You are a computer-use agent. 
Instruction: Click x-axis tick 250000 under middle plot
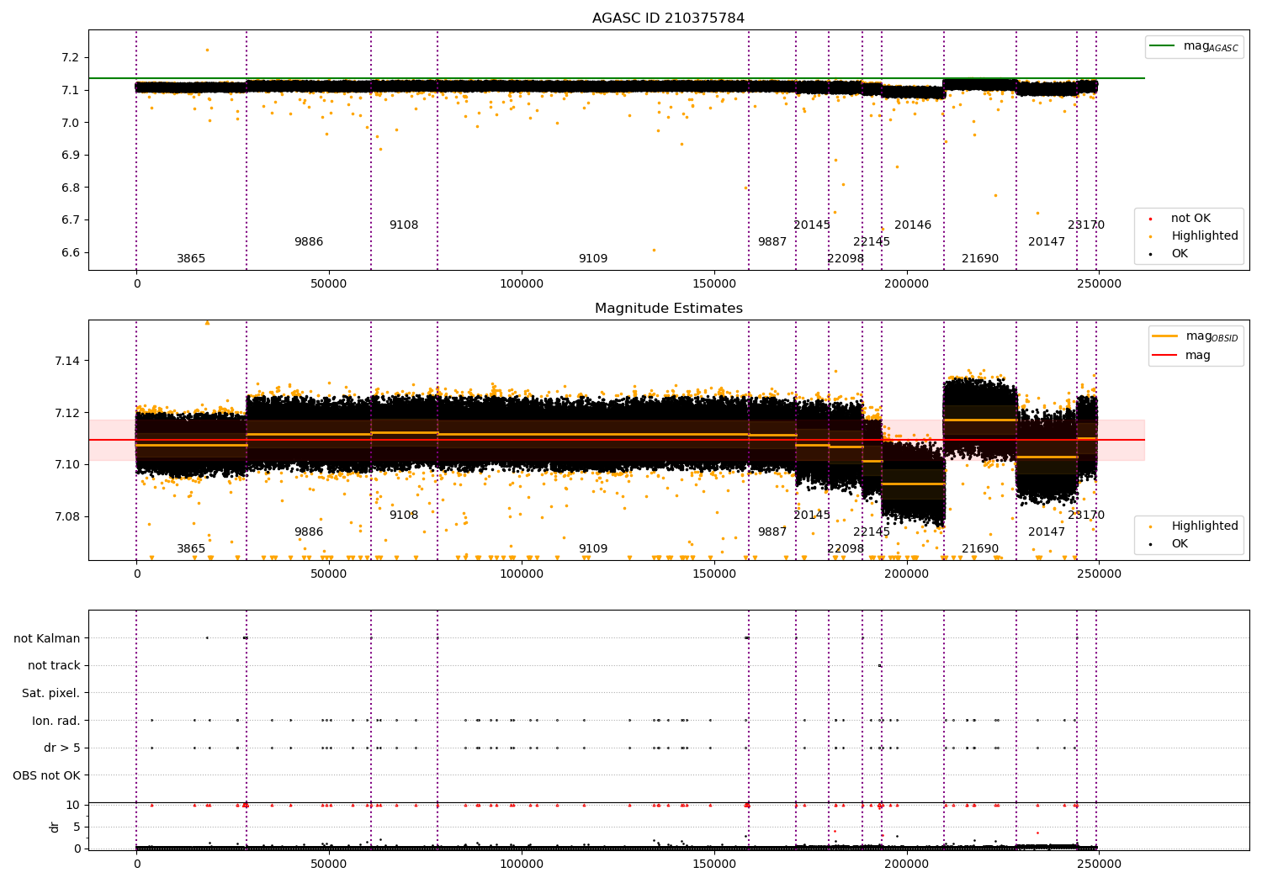(1100, 574)
